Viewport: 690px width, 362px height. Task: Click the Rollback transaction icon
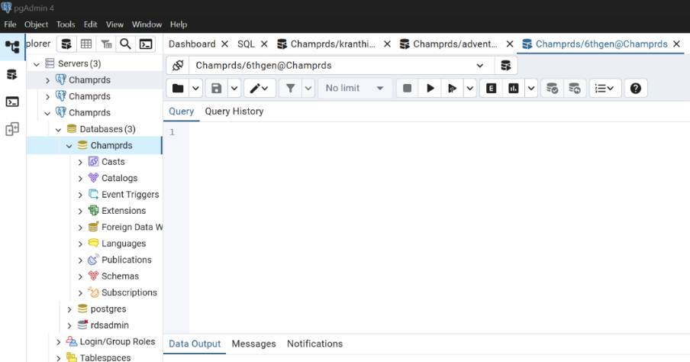(574, 89)
